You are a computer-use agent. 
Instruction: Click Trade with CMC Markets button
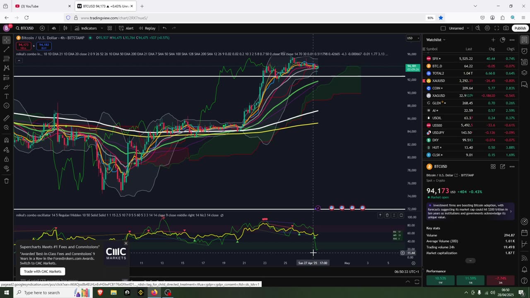(x=42, y=272)
